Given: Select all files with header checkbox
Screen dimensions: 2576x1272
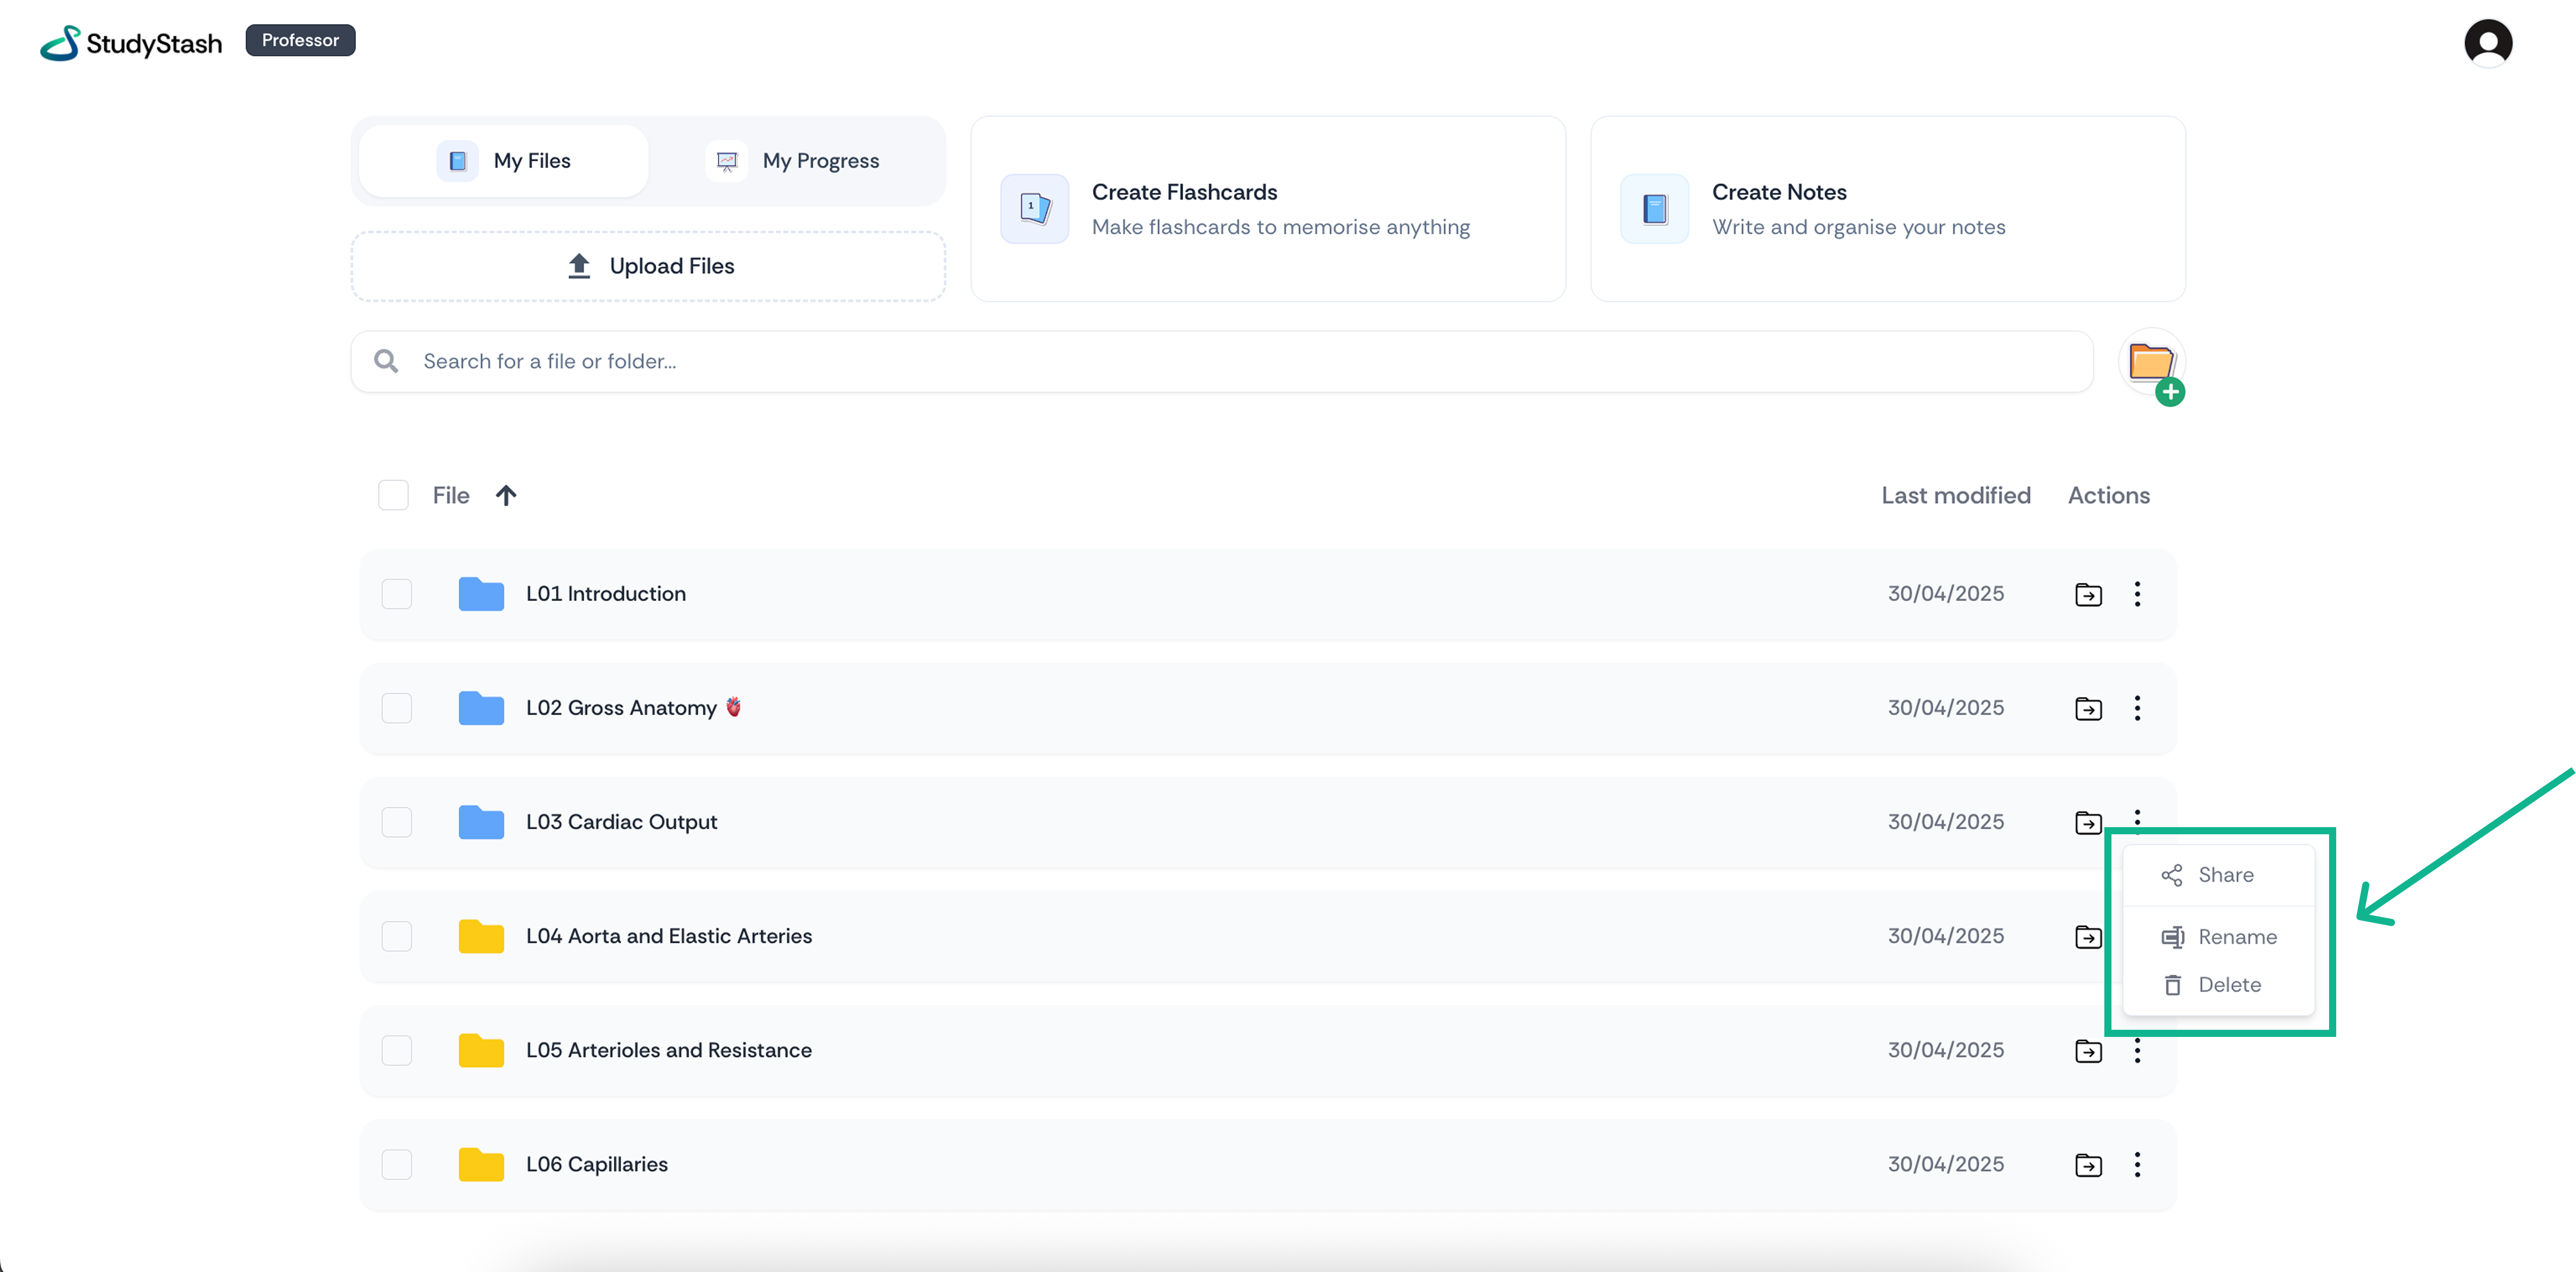Looking at the screenshot, I should (393, 495).
